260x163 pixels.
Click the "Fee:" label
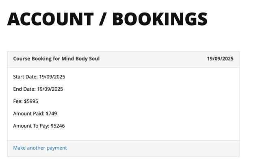(x=18, y=101)
